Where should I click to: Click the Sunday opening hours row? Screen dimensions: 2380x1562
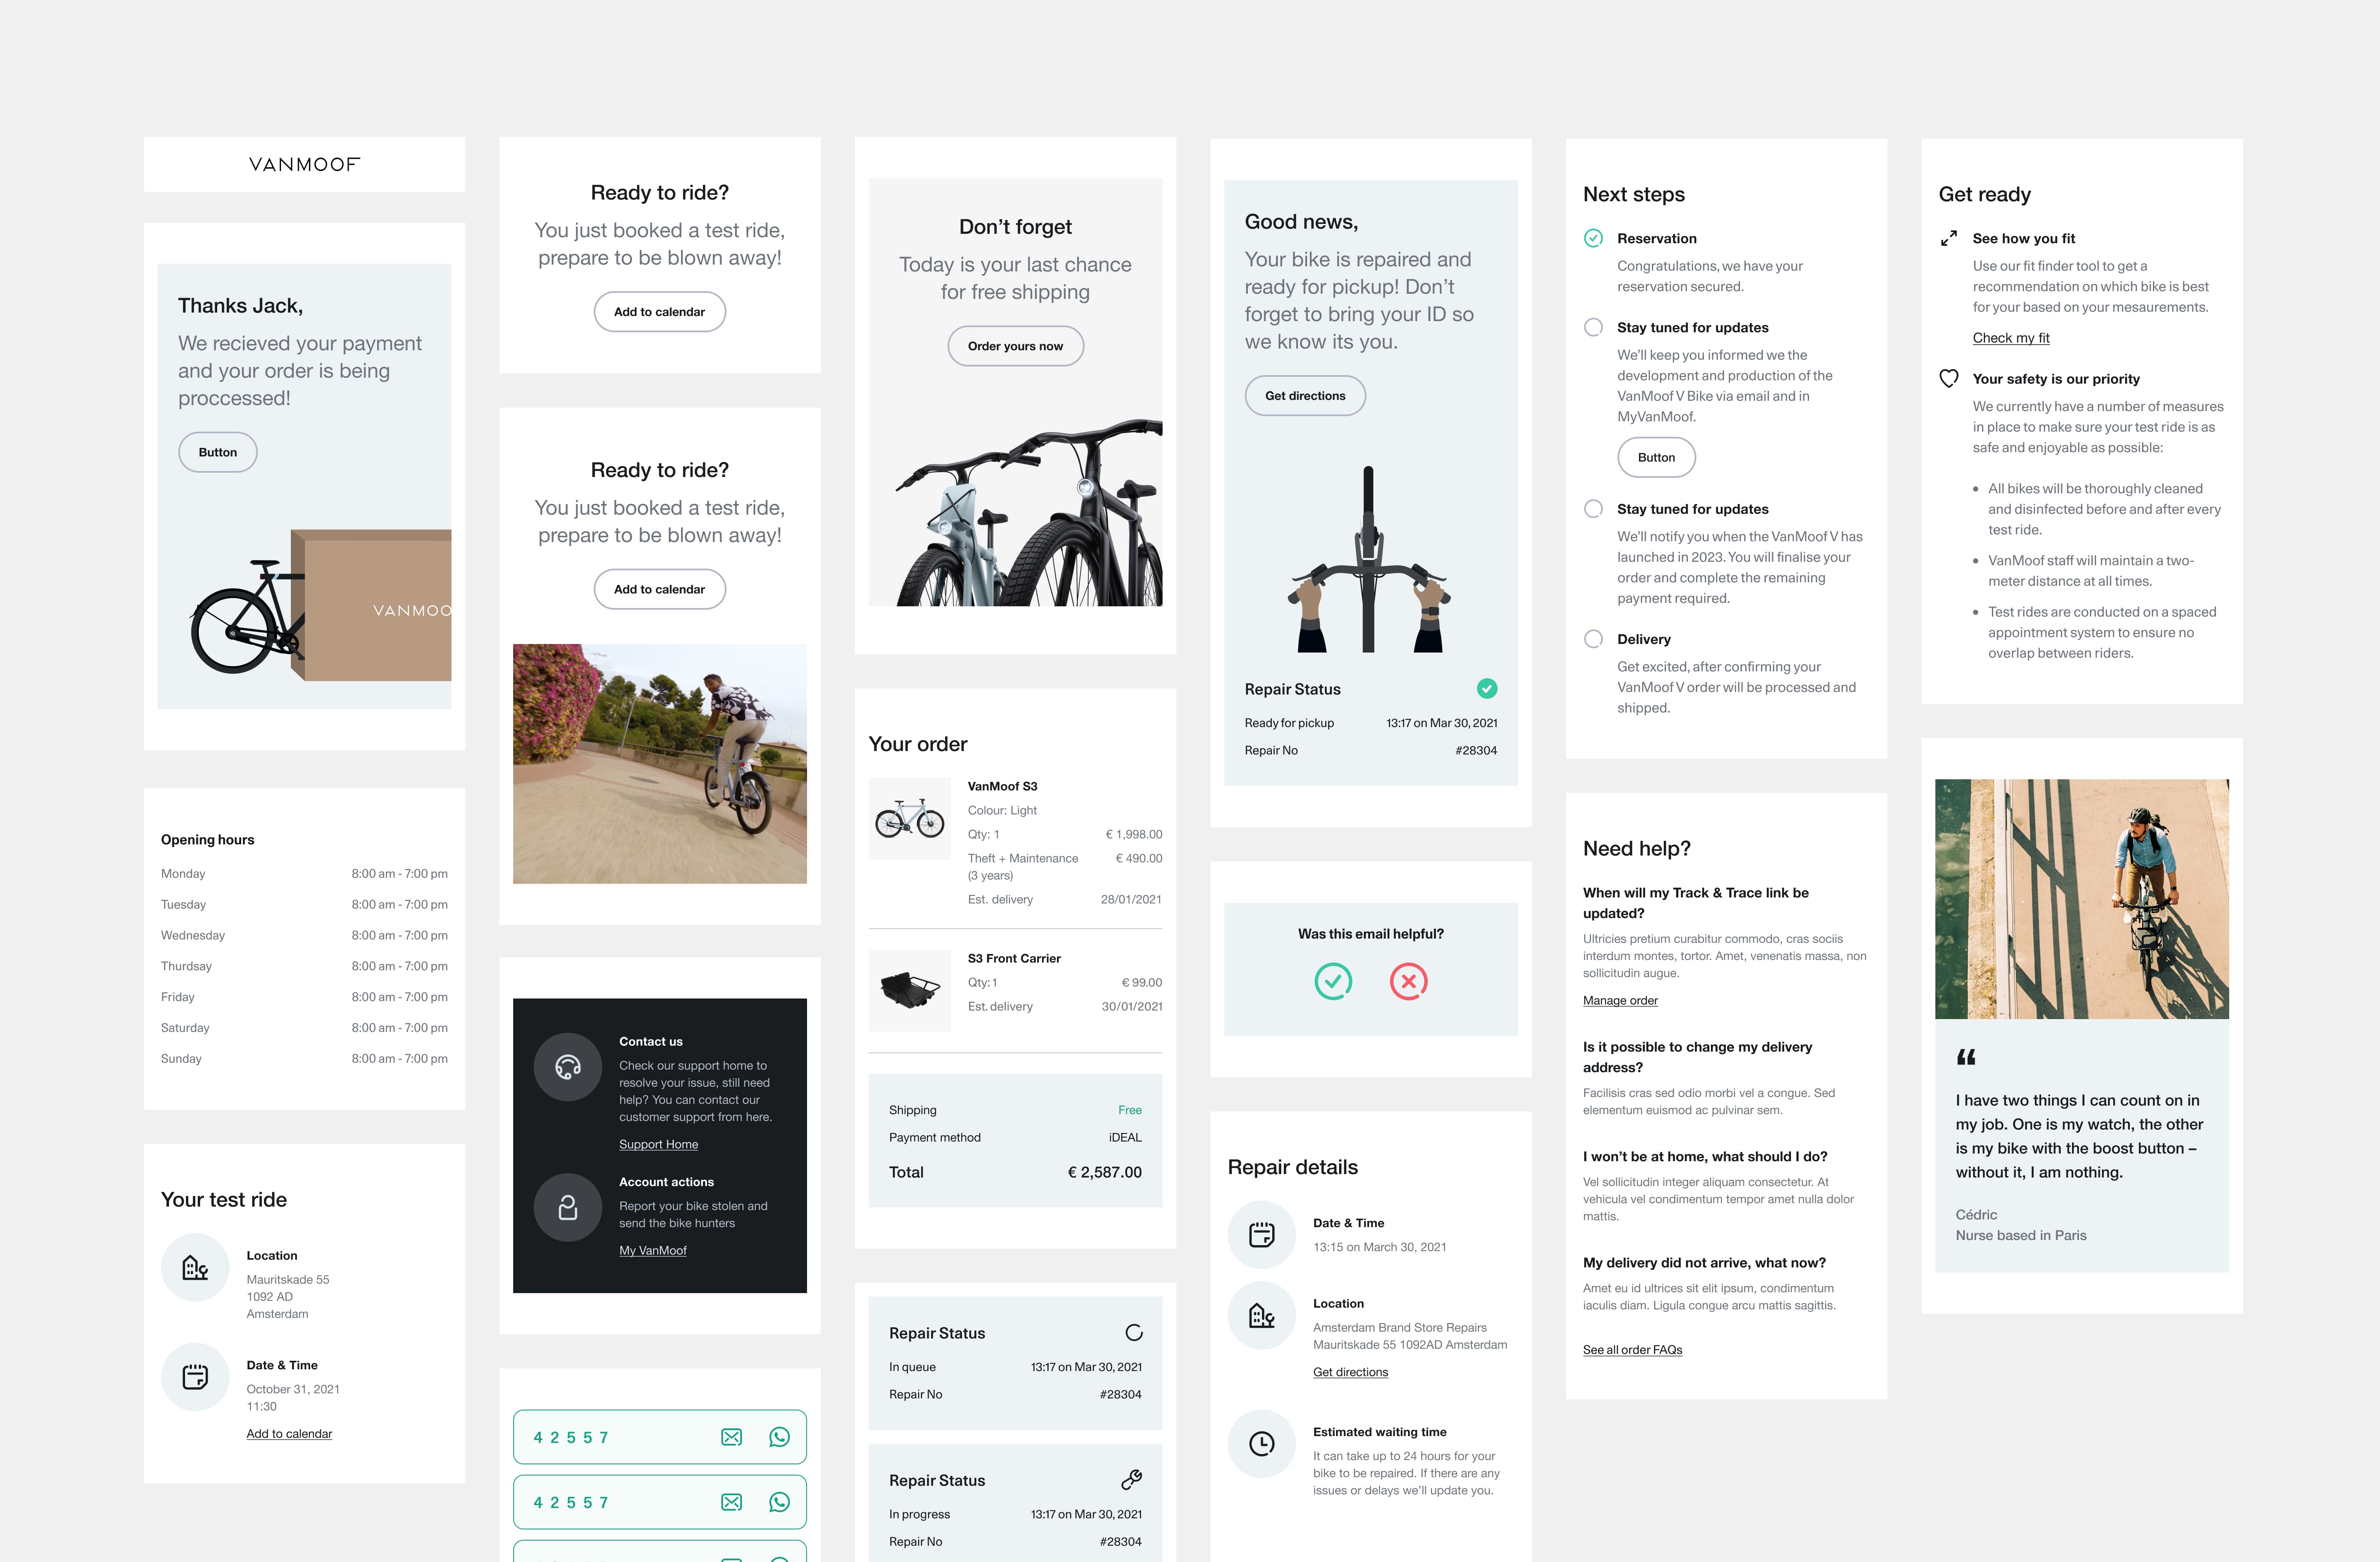coord(304,1059)
